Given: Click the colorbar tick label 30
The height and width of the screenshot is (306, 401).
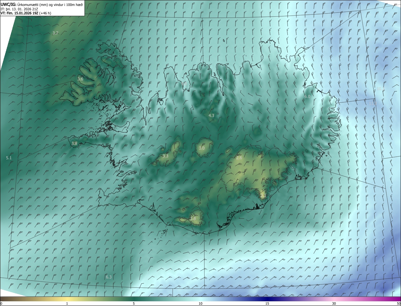Looking at the screenshot, I should click(334, 303).
